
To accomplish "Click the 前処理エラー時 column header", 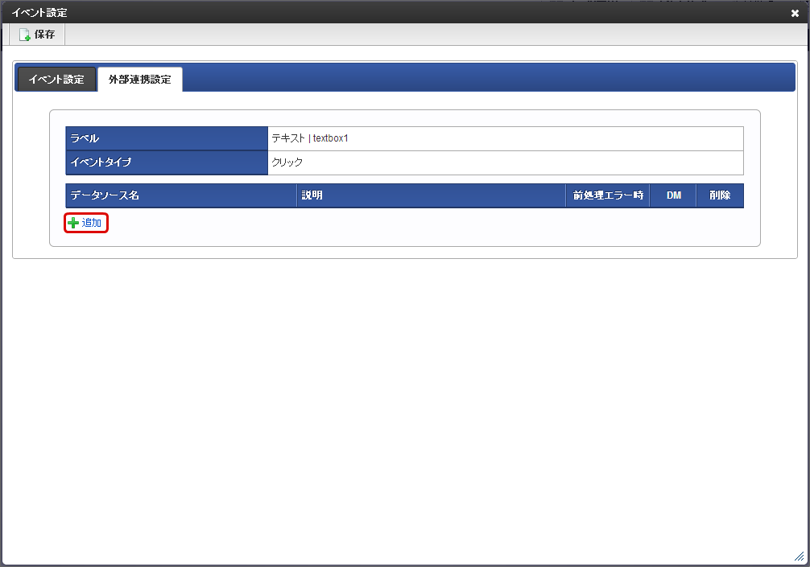I will pyautogui.click(x=608, y=195).
